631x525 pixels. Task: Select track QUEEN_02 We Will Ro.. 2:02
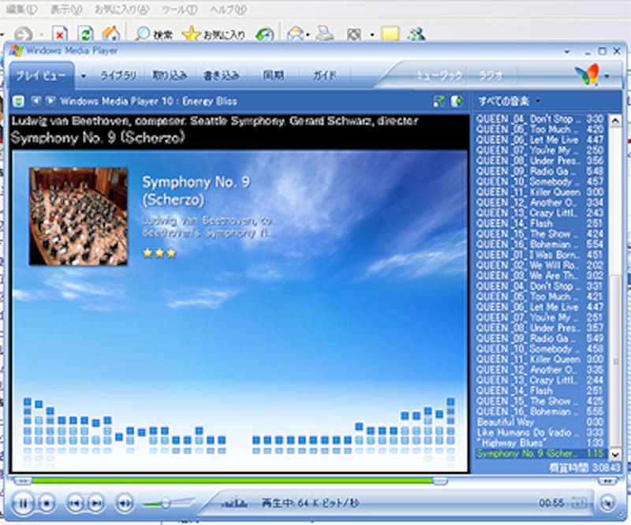540,266
